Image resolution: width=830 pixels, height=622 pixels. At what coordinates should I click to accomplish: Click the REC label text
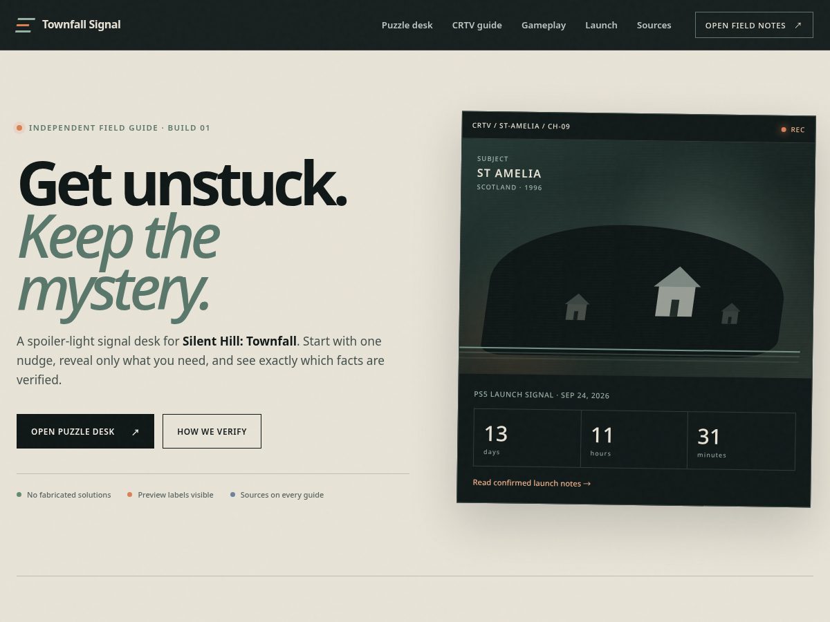(797, 129)
